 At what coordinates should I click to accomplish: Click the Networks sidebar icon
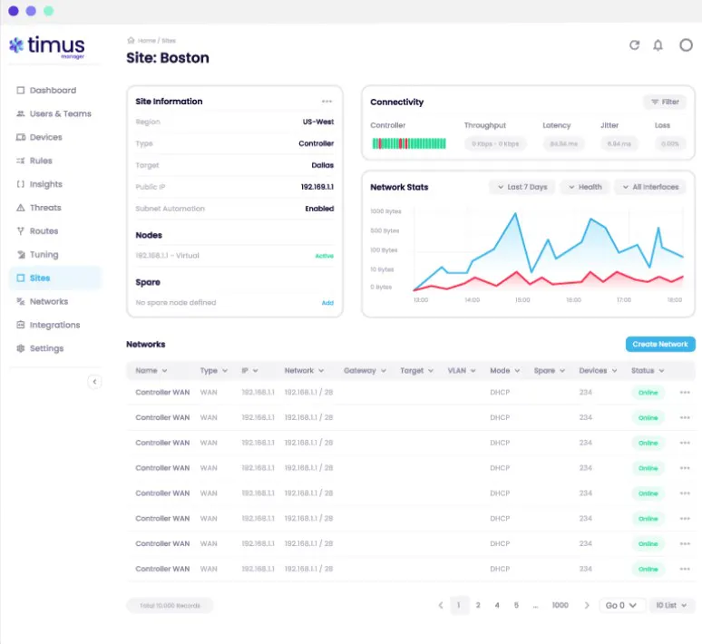point(21,301)
